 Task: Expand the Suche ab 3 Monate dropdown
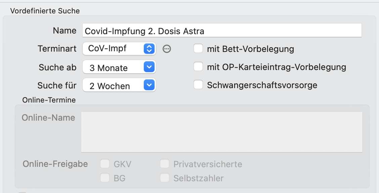[119, 67]
